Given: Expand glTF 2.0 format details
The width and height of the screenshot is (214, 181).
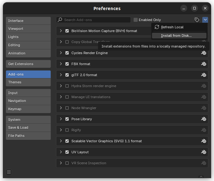Looking at the screenshot, I should coord(61,75).
